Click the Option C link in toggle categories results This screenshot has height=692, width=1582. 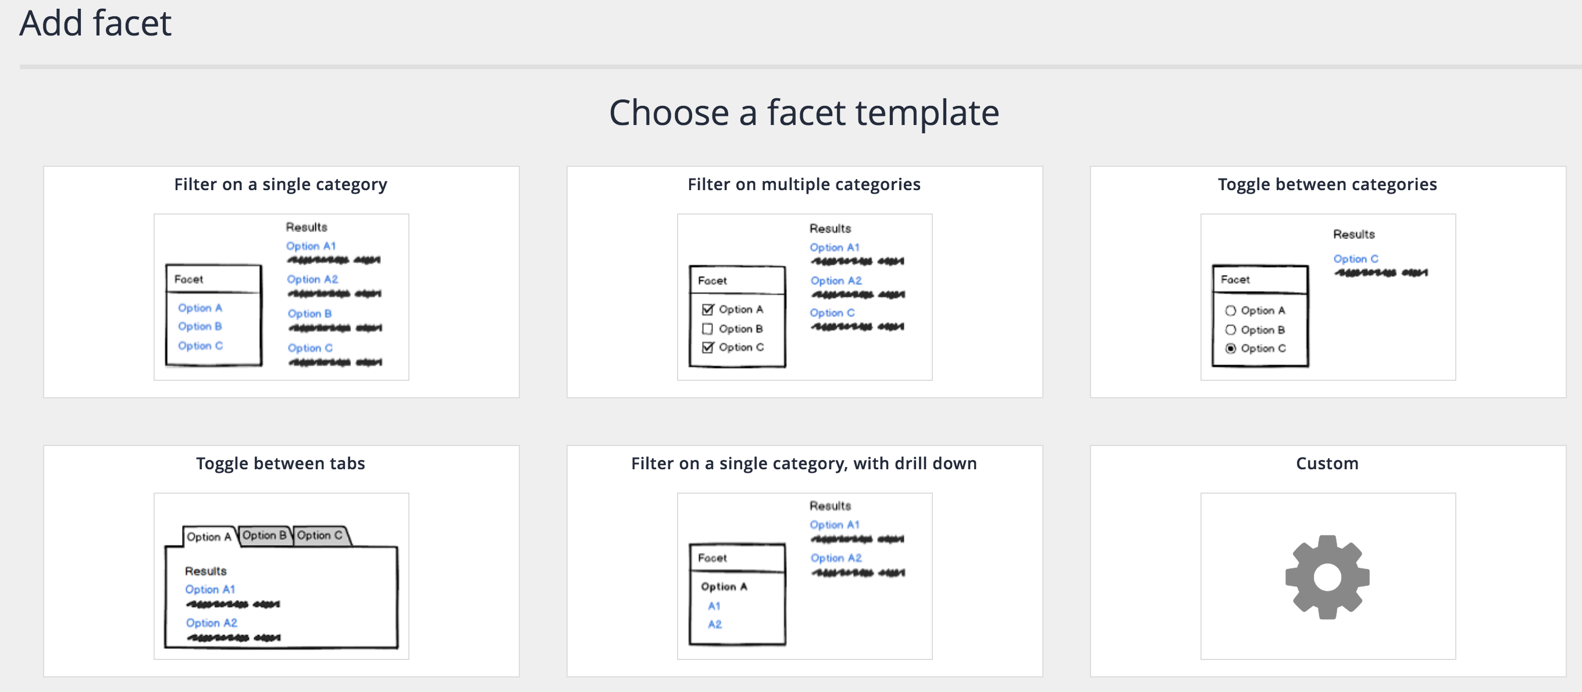[1355, 259]
